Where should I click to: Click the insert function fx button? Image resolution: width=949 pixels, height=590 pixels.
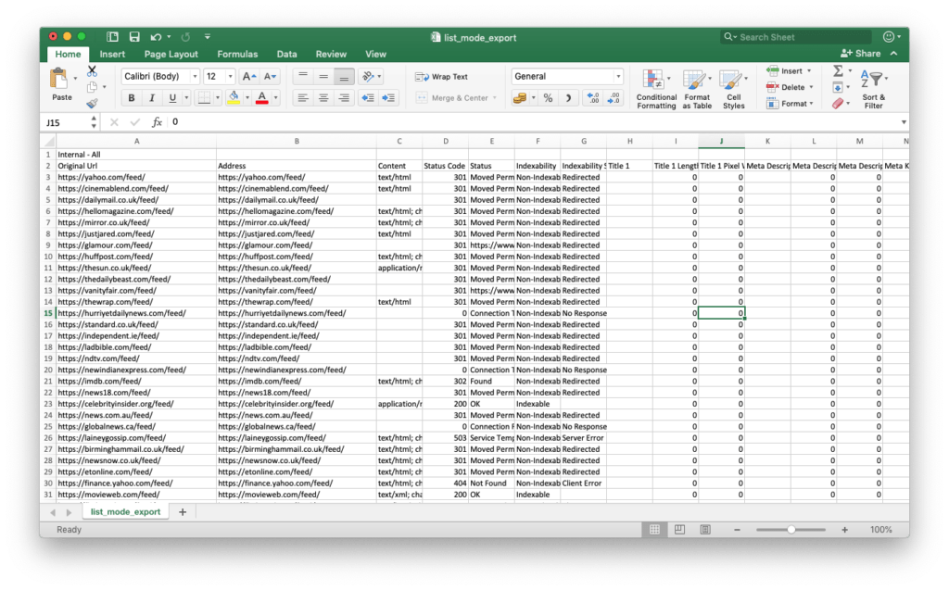(156, 122)
